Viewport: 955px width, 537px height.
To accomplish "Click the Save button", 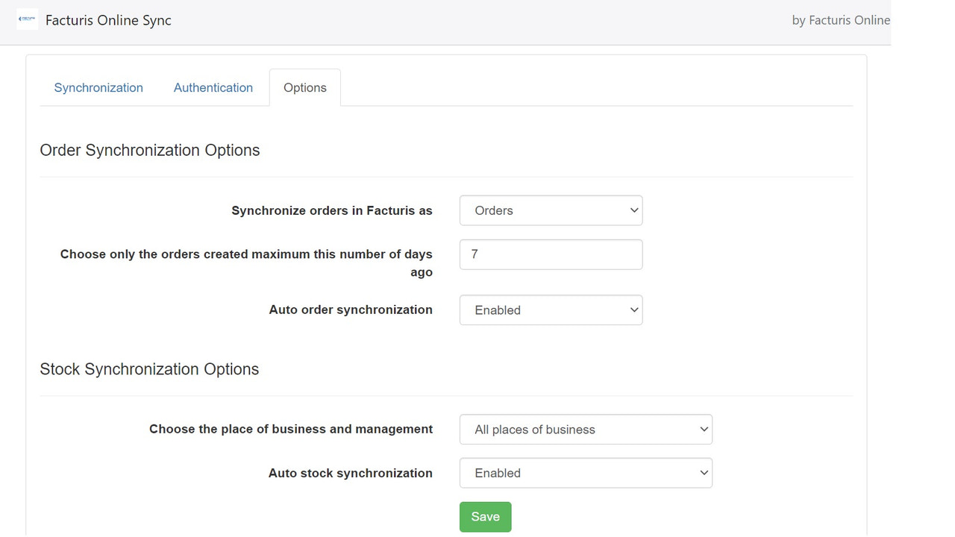I will [x=485, y=516].
